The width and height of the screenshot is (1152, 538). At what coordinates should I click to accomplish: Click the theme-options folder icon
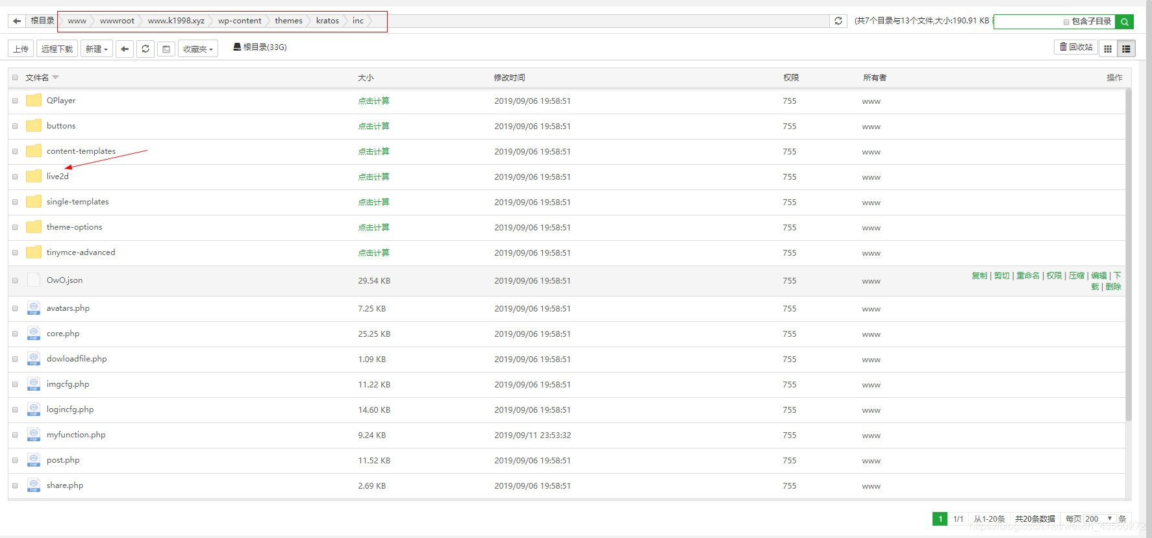[x=34, y=227]
